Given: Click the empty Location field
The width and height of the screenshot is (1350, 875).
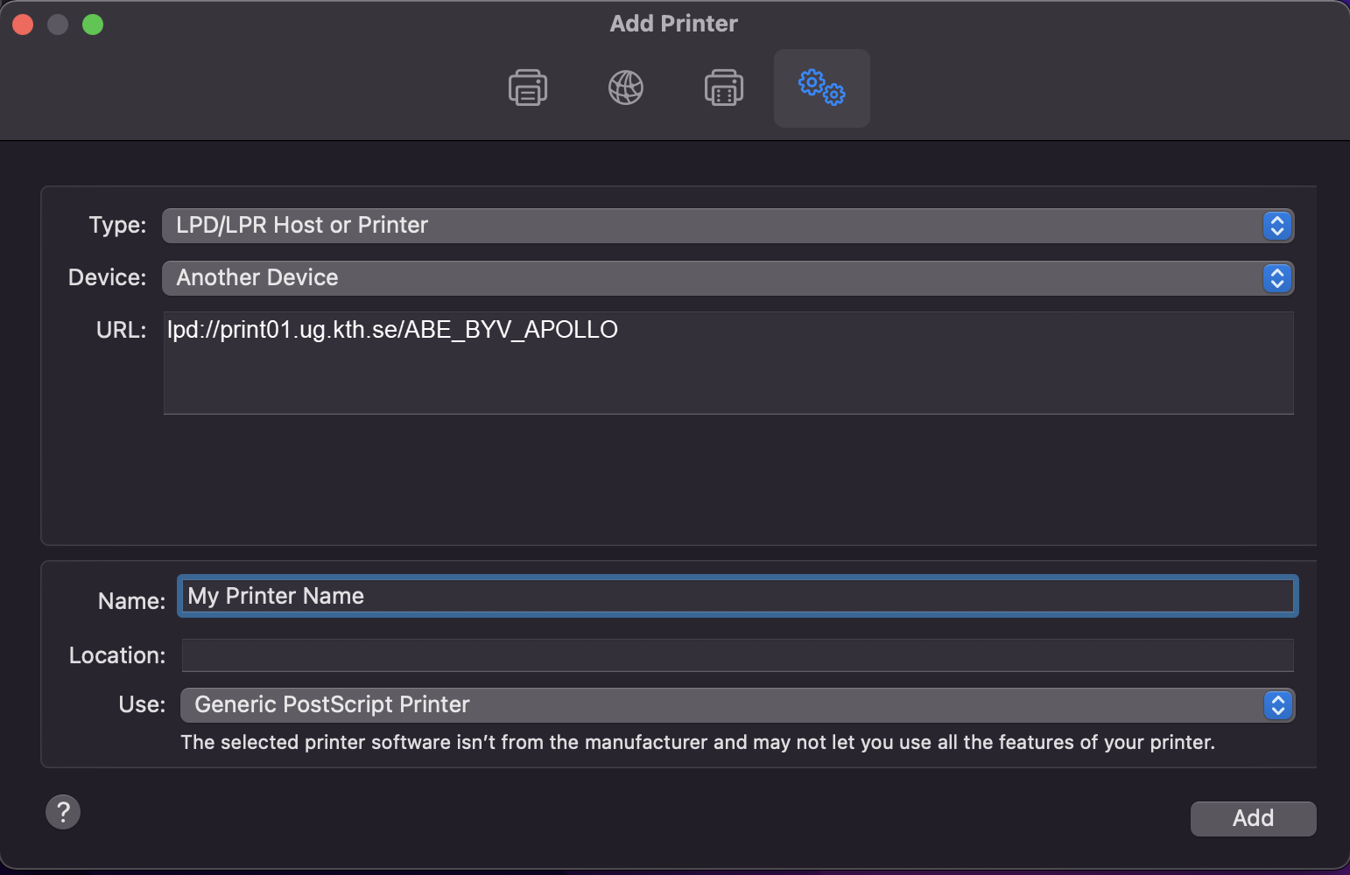Looking at the screenshot, I should (735, 654).
